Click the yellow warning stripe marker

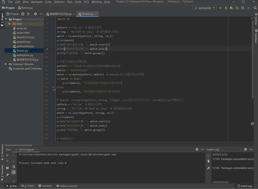click(252, 124)
